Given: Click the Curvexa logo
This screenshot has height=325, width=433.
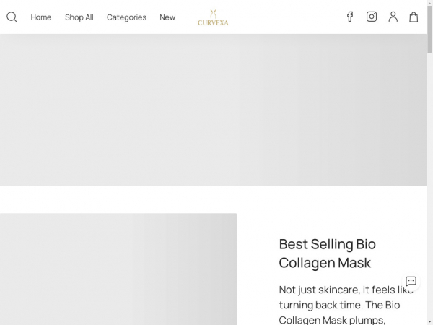Looking at the screenshot, I should pos(213,17).
